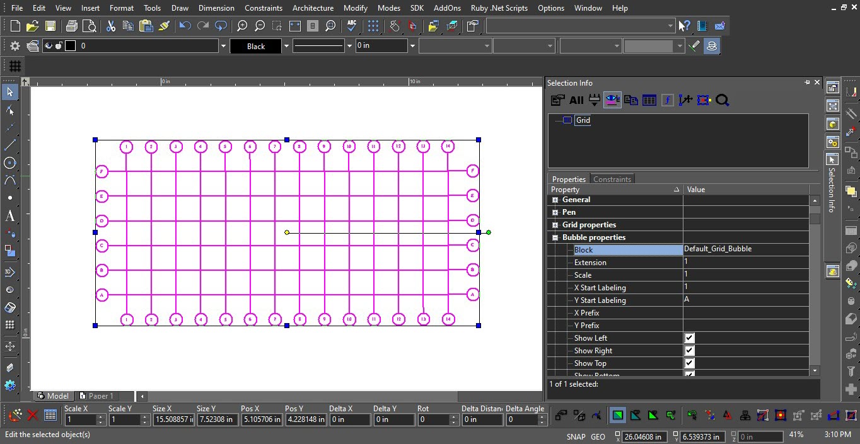Expand the Pen property group

[555, 212]
